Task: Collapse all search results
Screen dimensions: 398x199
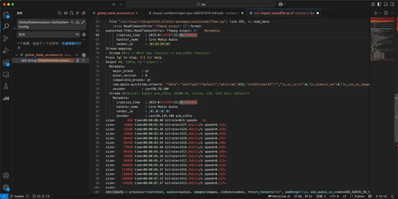Action: pos(84,13)
